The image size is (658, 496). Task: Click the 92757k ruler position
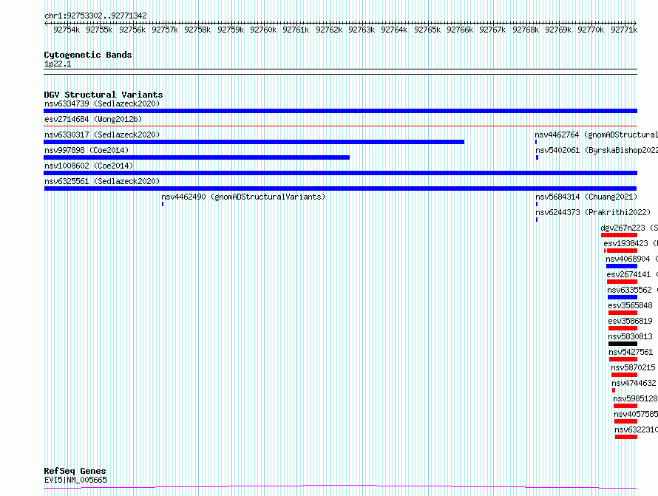point(165,30)
